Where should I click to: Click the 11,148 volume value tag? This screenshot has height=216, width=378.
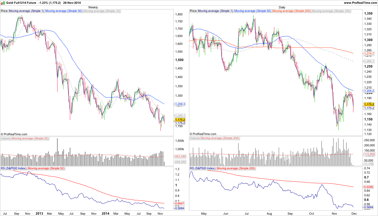[x=369, y=164]
